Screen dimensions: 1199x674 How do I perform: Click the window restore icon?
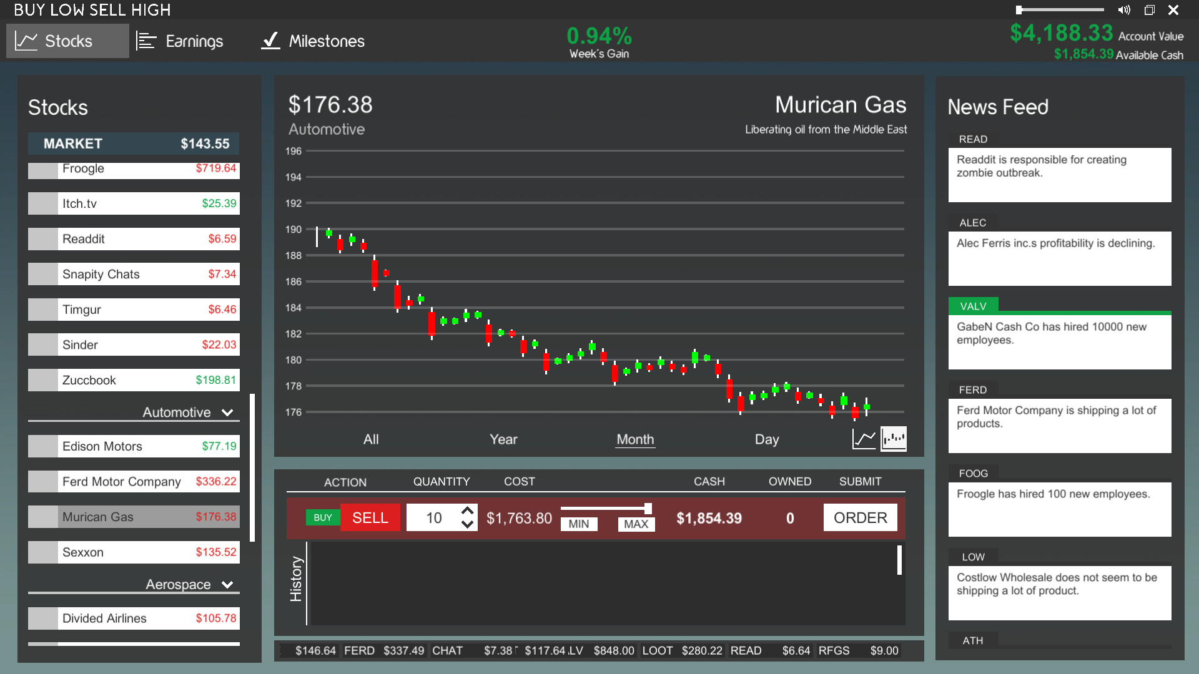(x=1149, y=9)
